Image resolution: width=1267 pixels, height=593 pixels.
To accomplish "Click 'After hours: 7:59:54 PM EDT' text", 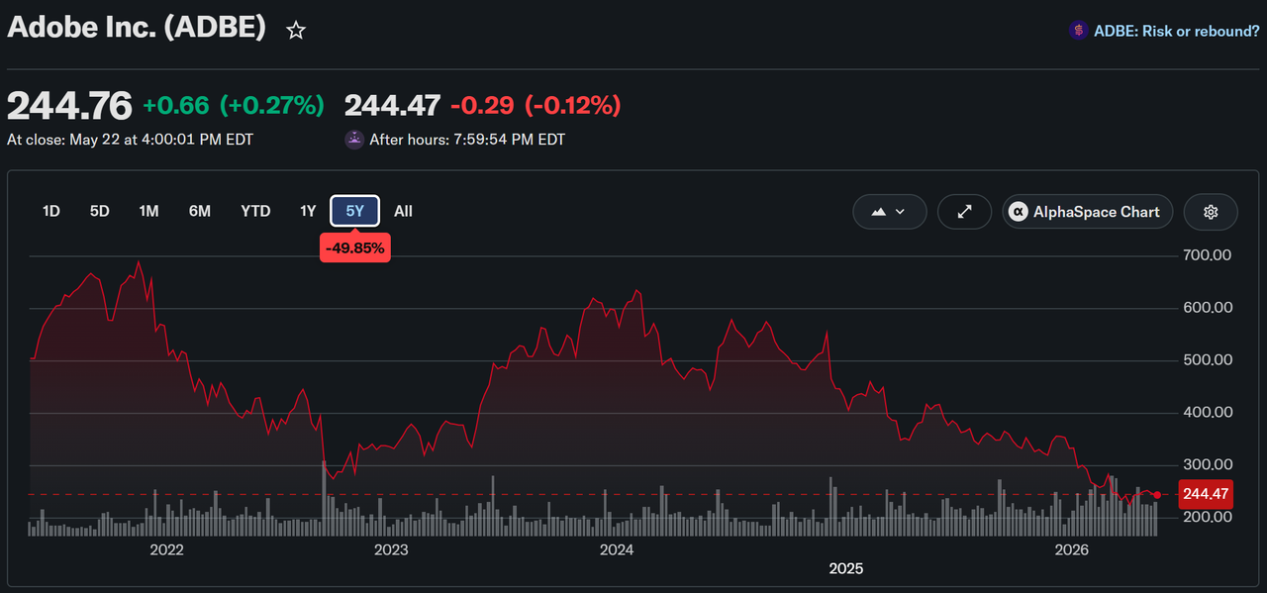I will (467, 140).
